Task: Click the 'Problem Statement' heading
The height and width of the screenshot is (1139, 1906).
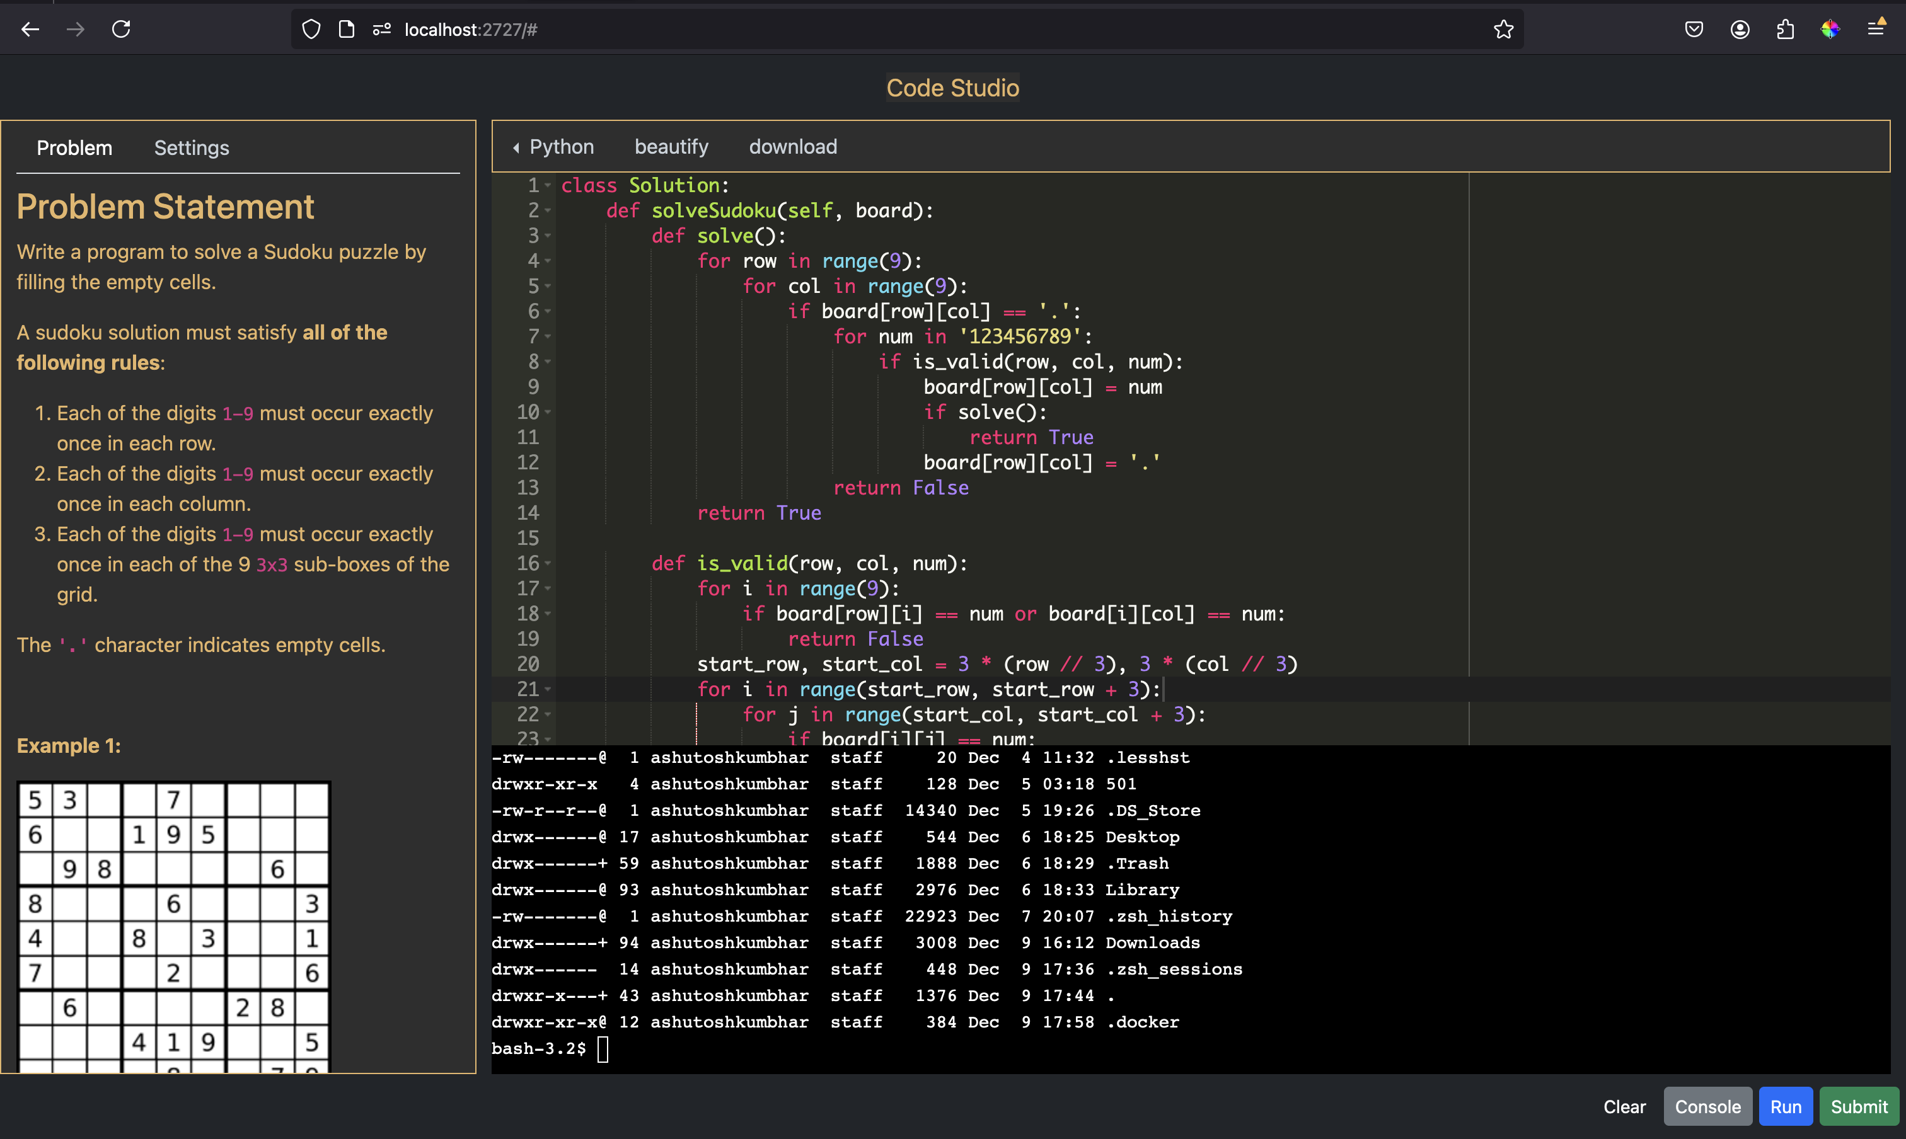Action: pos(165,207)
